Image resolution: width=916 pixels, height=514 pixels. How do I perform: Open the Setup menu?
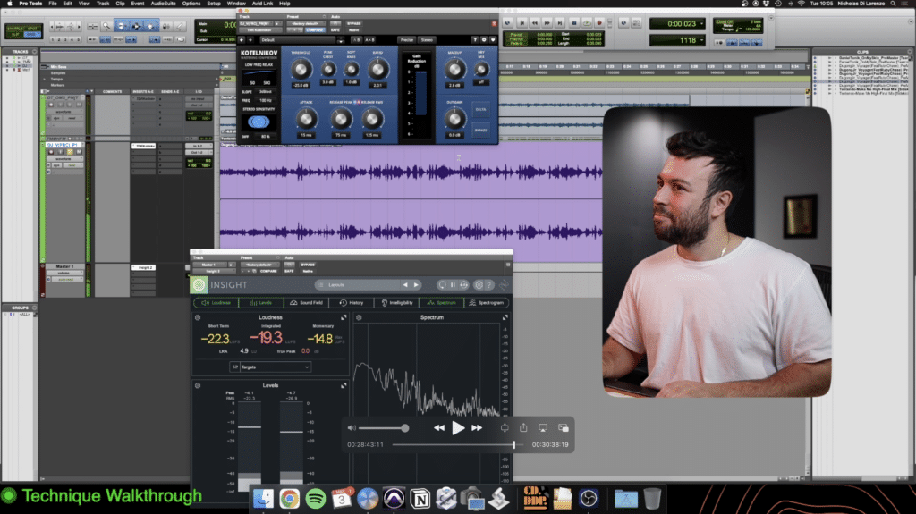pos(214,4)
